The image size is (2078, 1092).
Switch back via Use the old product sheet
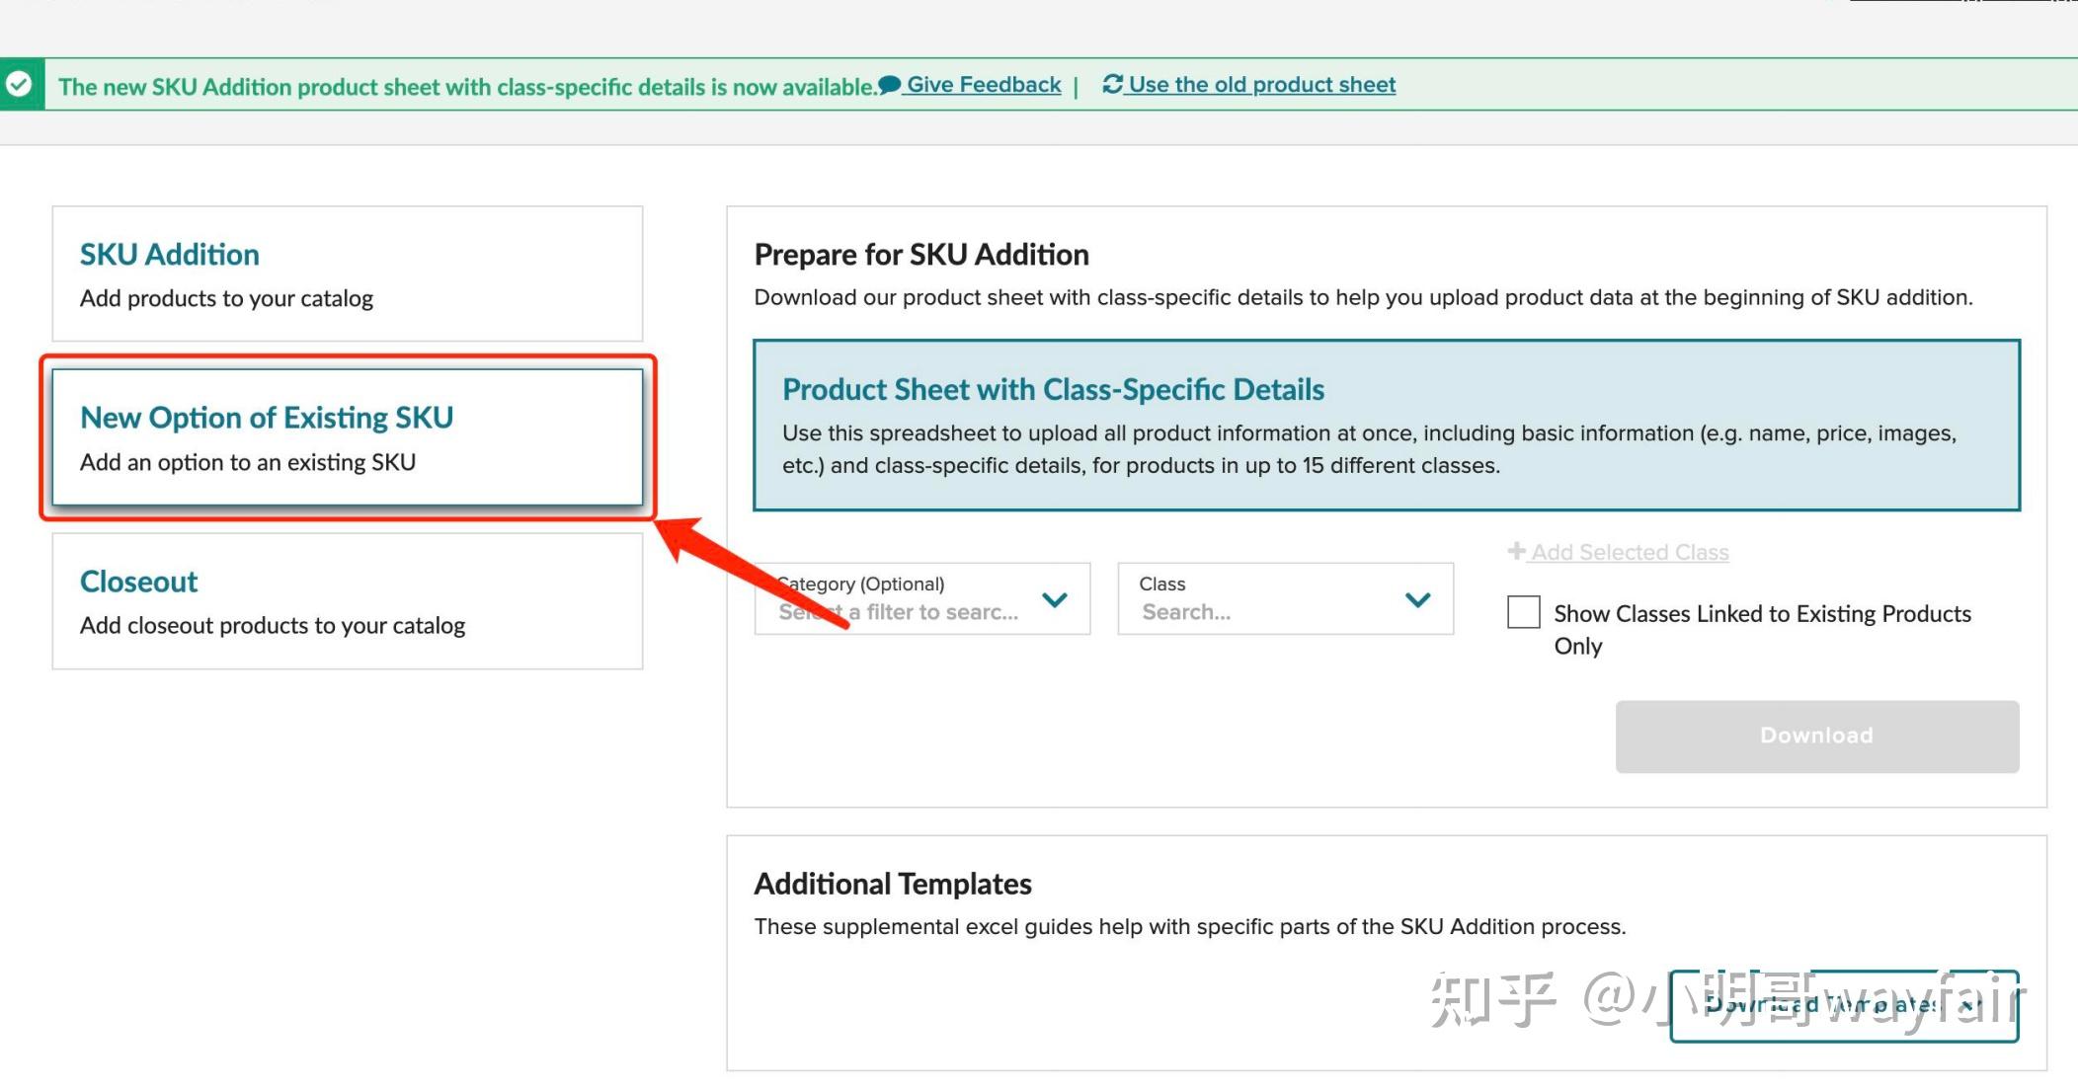pos(1261,85)
